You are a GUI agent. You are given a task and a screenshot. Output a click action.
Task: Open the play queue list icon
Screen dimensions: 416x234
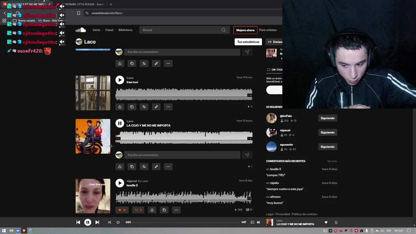click(x=336, y=223)
